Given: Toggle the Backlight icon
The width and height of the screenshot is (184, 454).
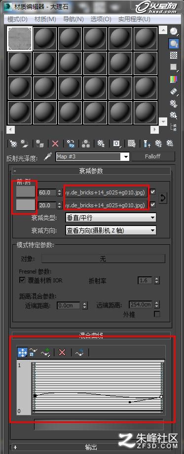Looking at the screenshot, I should (174, 43).
